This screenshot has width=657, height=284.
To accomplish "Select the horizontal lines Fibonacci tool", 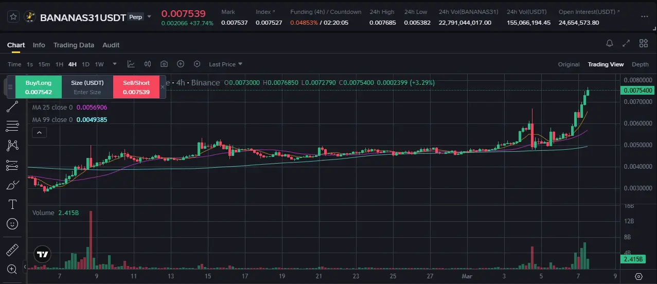I will (x=13, y=126).
